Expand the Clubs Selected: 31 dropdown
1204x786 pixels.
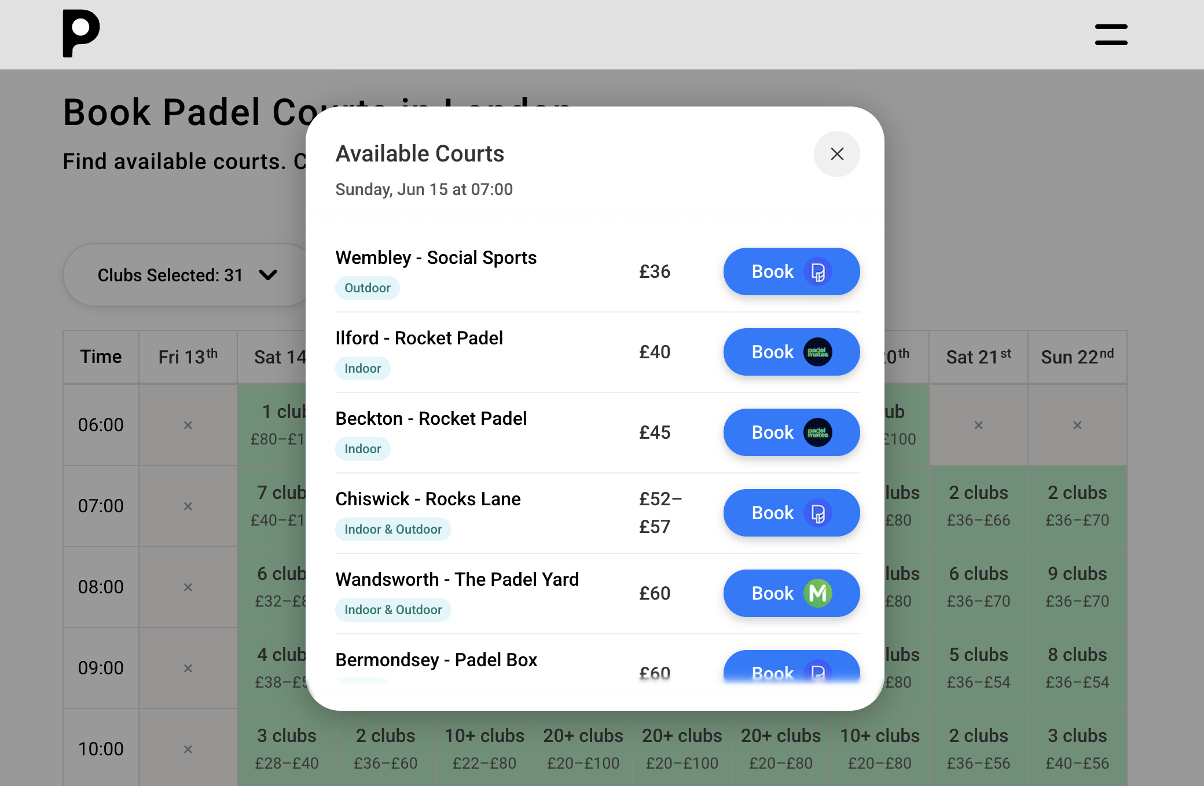click(x=187, y=275)
